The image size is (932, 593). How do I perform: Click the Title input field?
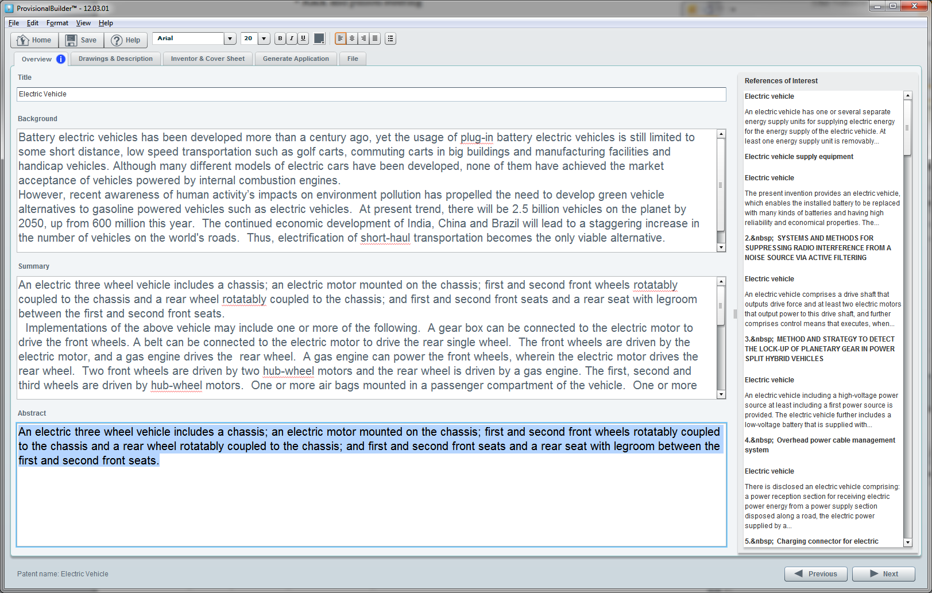pyautogui.click(x=372, y=94)
